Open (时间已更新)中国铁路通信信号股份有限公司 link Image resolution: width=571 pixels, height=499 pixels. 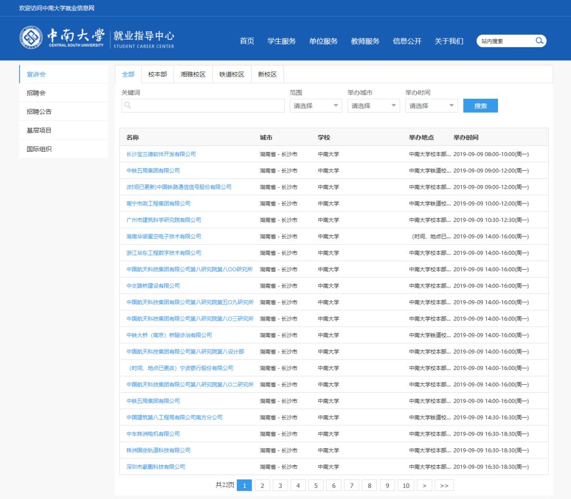click(179, 187)
